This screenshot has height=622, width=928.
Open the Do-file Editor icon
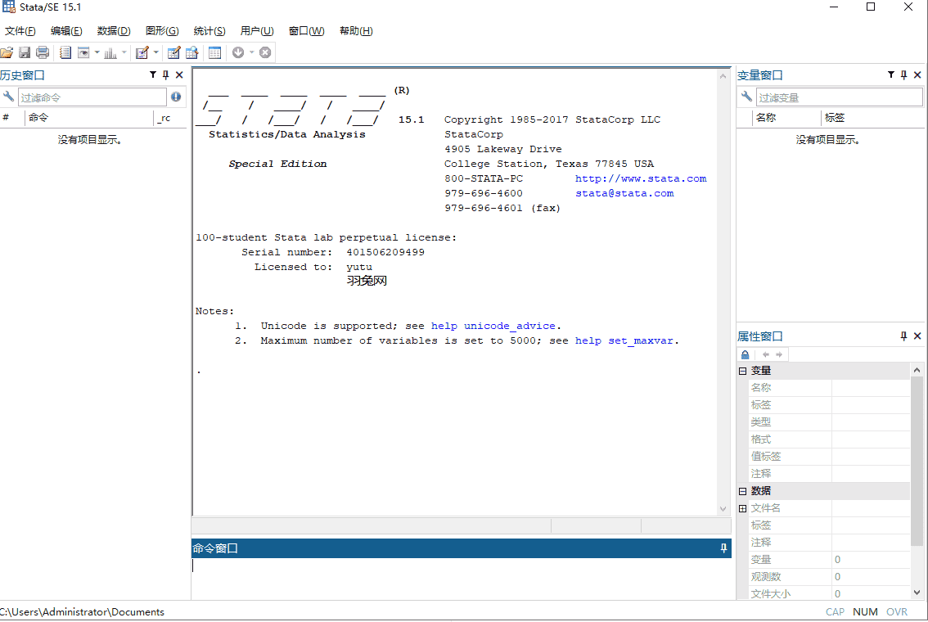(141, 52)
